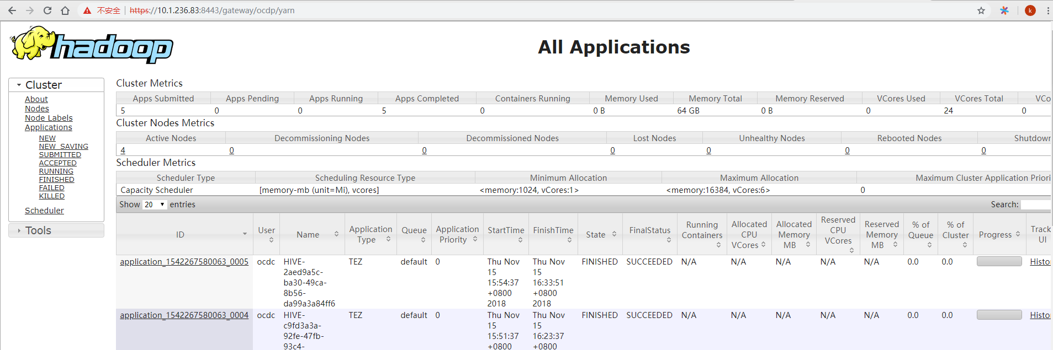Open the Nodes page link
The width and height of the screenshot is (1053, 350).
coord(37,109)
